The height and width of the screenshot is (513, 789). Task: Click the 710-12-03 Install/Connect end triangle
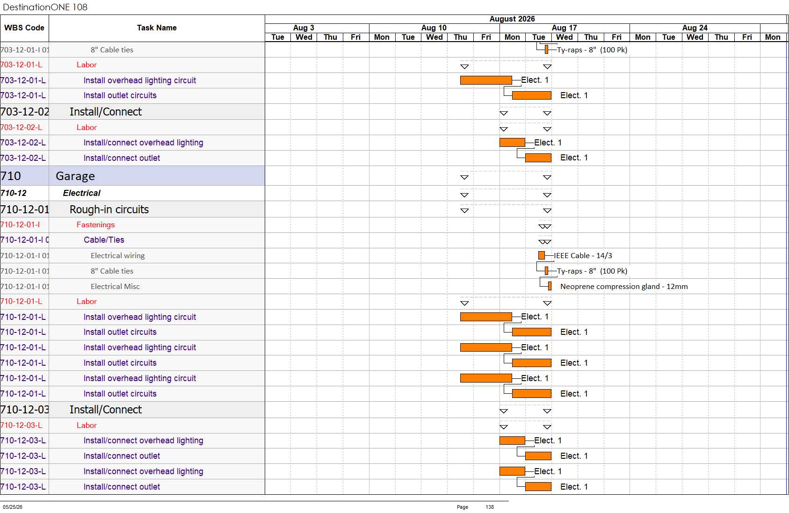(547, 411)
